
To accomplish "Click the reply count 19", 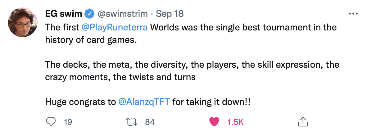I will 68,122.
